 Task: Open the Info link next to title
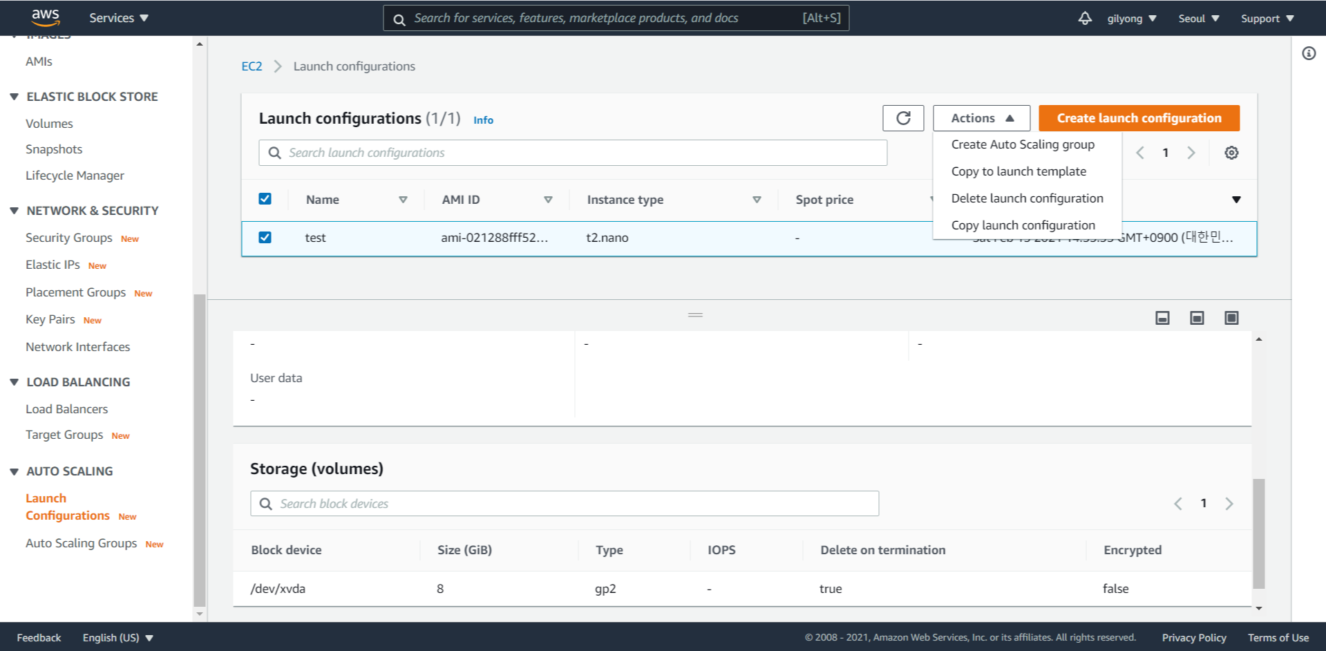(x=483, y=120)
